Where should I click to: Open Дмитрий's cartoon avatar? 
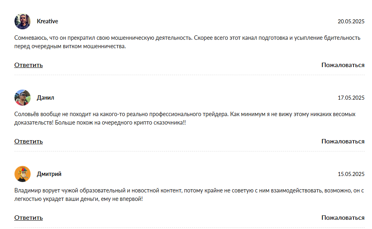(23, 174)
